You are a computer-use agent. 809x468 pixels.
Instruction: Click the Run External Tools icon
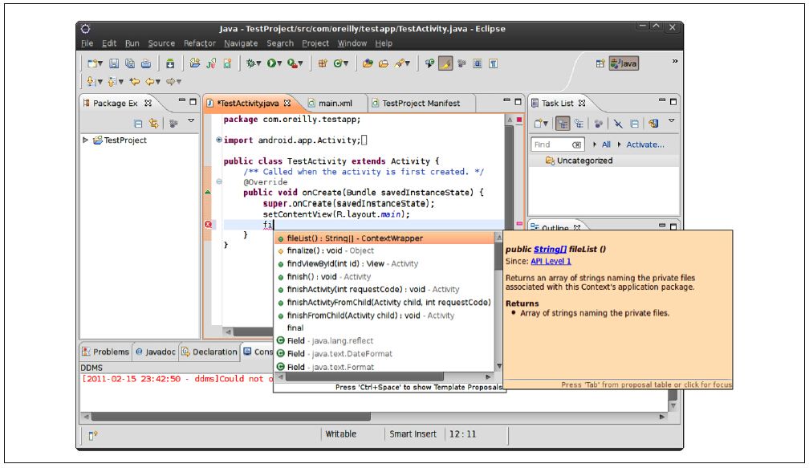pyautogui.click(x=292, y=63)
